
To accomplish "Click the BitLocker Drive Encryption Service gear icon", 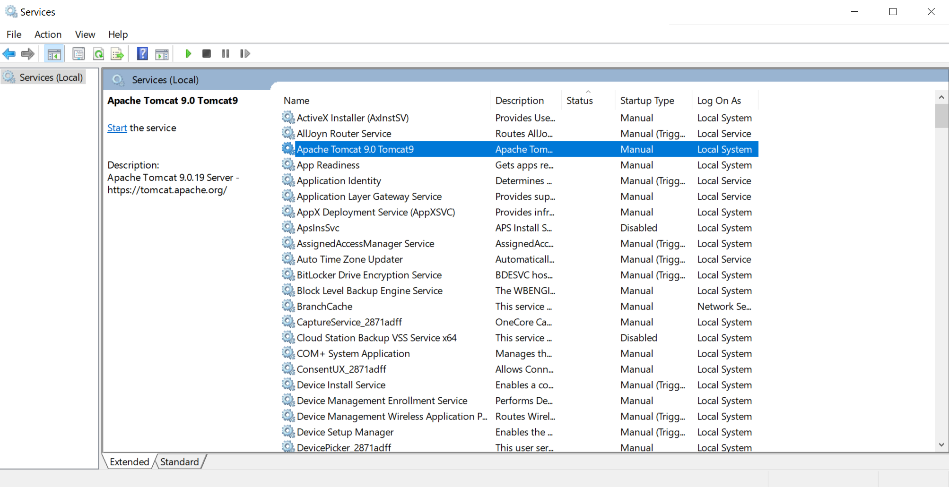I will click(x=288, y=274).
